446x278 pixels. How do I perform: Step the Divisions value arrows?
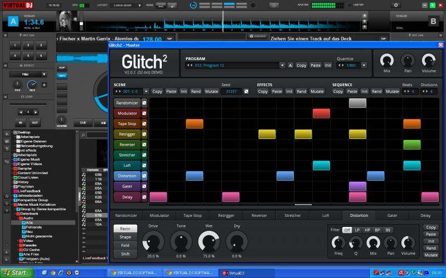pos(425,91)
